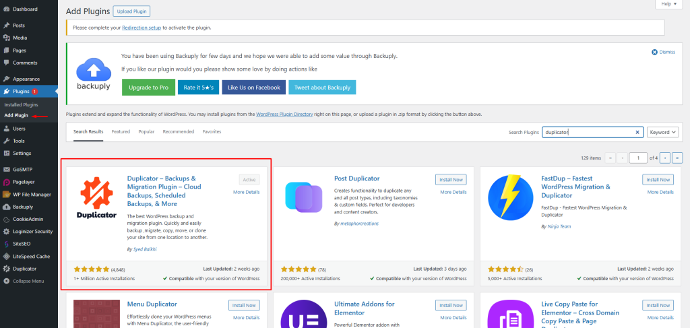Click the FastDup lightning bolt thumbnail
Viewport: 690px width, 328px height.
tap(511, 197)
